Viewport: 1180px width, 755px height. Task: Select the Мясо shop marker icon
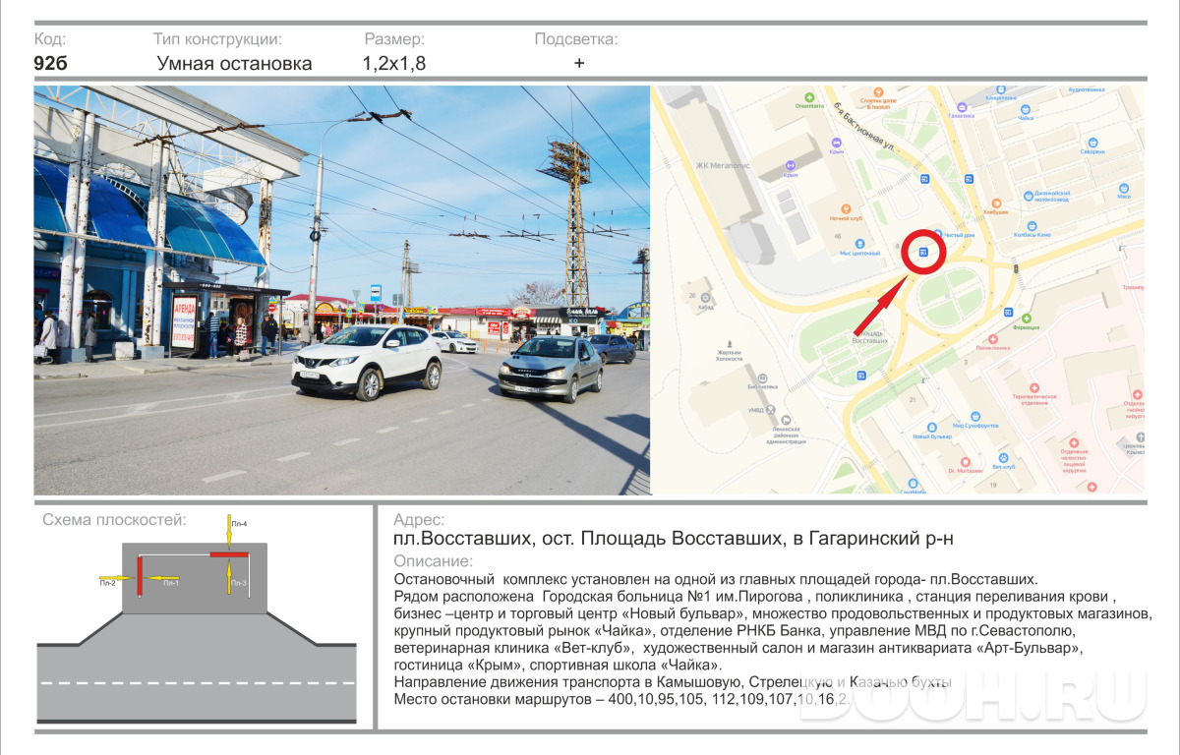coord(1123,188)
